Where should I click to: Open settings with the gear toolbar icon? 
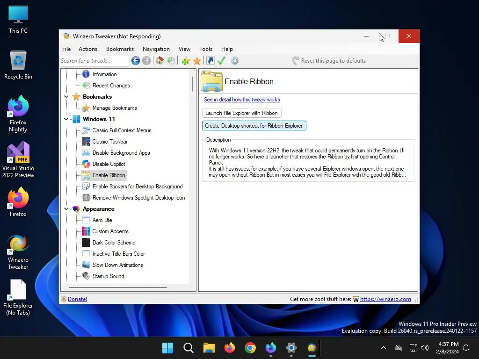click(235, 61)
